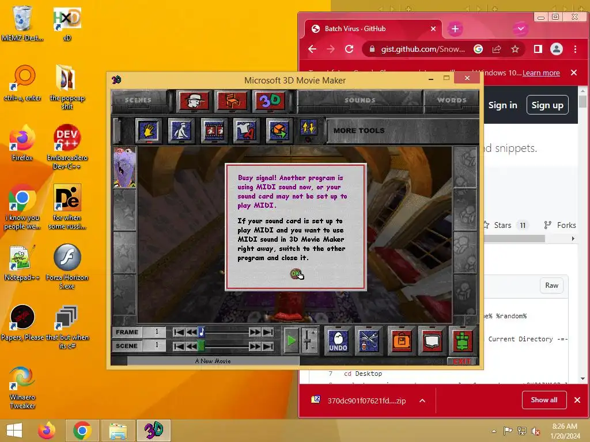Click the Undo egg button
This screenshot has width=590, height=442.
pyautogui.click(x=338, y=341)
